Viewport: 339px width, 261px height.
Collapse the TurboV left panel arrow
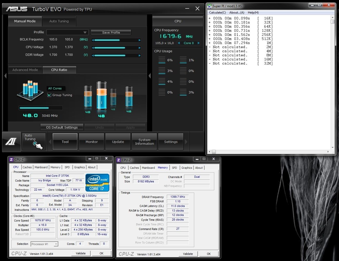pyautogui.click(x=5, y=76)
